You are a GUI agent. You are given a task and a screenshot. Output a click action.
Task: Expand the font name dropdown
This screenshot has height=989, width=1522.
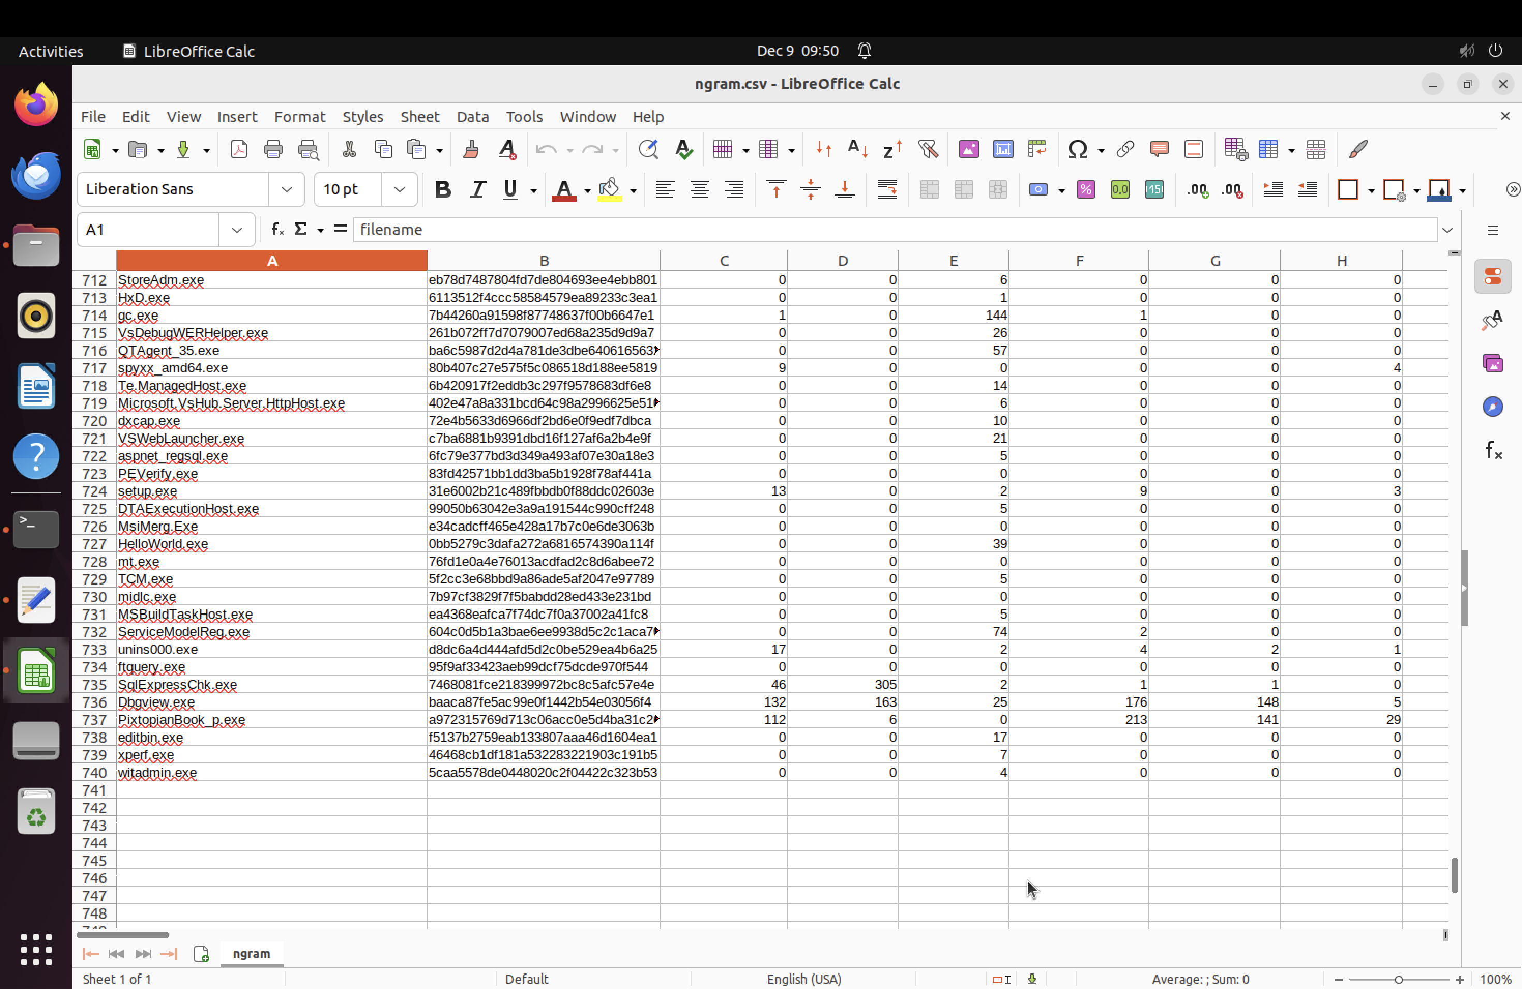click(x=286, y=190)
